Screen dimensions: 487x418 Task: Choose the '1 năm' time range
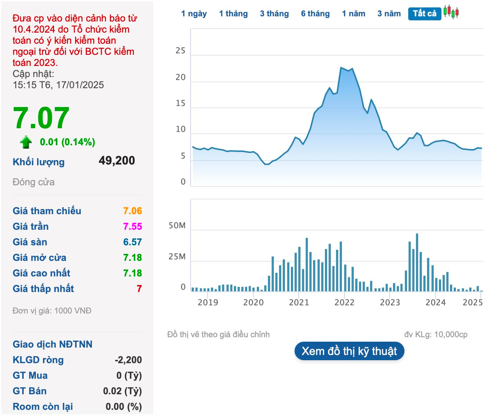point(353,14)
